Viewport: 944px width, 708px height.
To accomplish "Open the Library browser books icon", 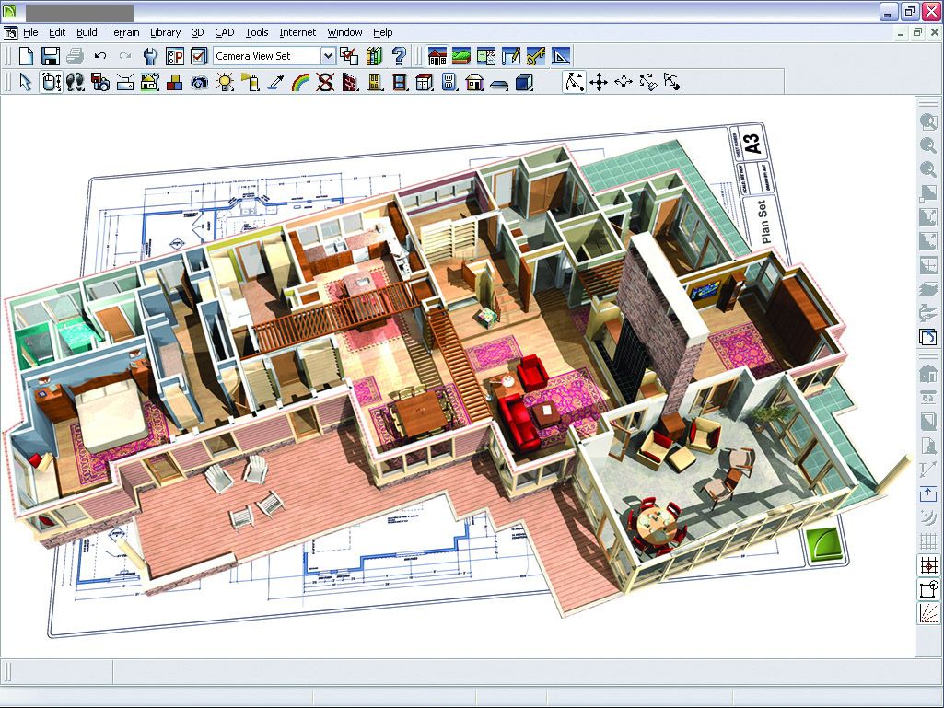I will (374, 56).
